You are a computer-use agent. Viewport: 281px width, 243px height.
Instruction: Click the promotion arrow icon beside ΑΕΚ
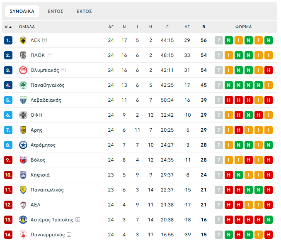click(45, 40)
